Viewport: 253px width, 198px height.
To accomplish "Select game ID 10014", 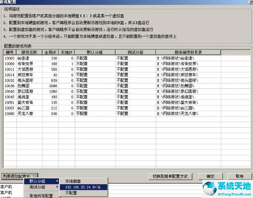I will click(10, 75).
